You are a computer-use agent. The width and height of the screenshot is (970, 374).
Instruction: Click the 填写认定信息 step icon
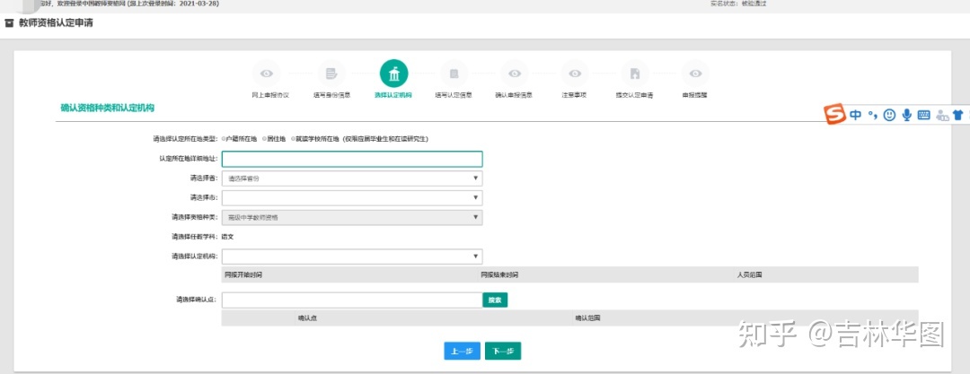coord(454,74)
